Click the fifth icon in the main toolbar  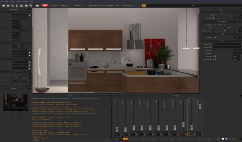pyautogui.click(x=21, y=6)
